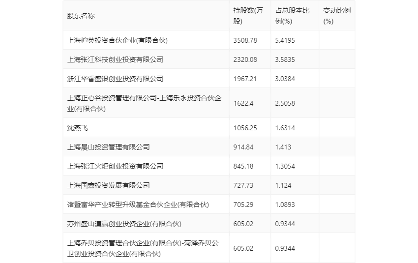418x263 pixels.
Task: Click share count 914.84
Action: (243, 147)
